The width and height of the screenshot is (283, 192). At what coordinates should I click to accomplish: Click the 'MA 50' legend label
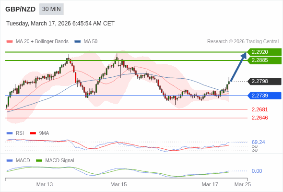[x=91, y=42]
